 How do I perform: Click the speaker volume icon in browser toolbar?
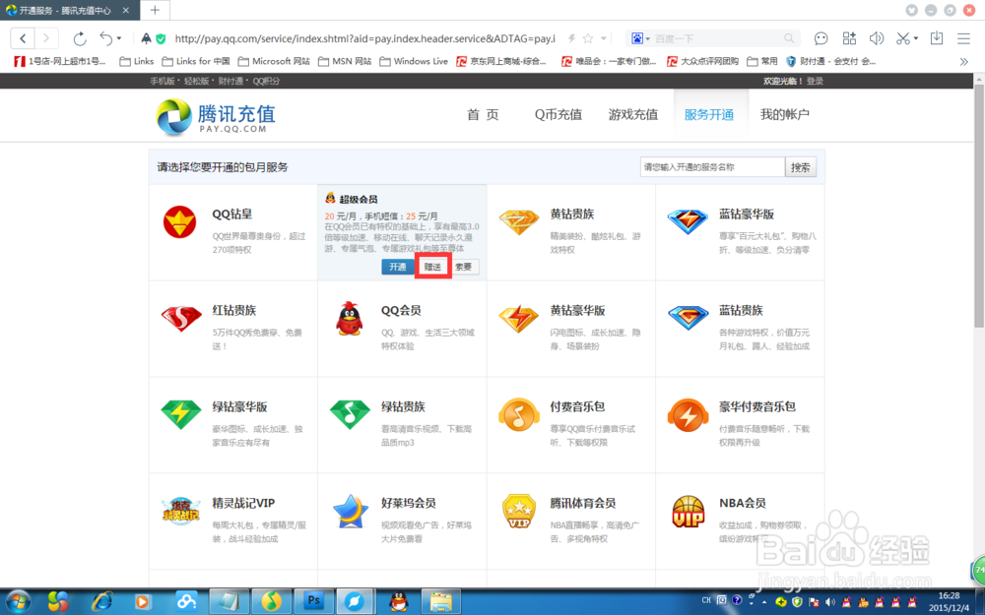click(877, 38)
